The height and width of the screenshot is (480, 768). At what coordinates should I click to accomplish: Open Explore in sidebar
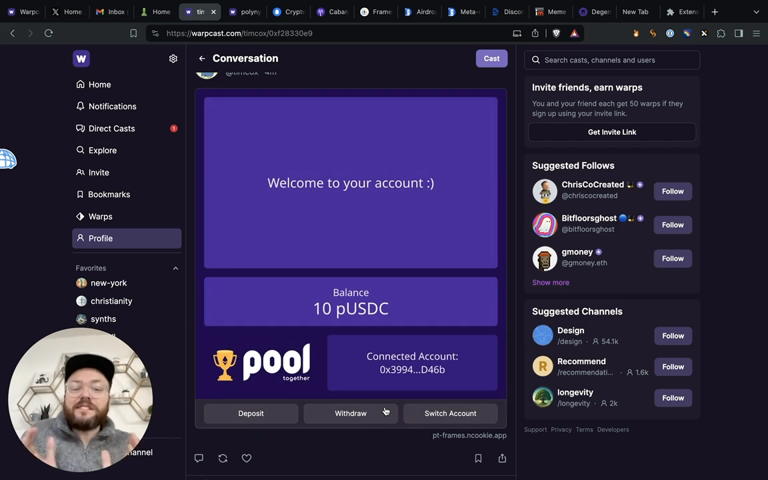click(127, 151)
